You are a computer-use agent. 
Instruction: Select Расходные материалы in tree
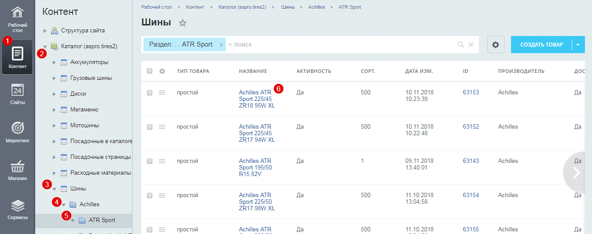tap(101, 173)
